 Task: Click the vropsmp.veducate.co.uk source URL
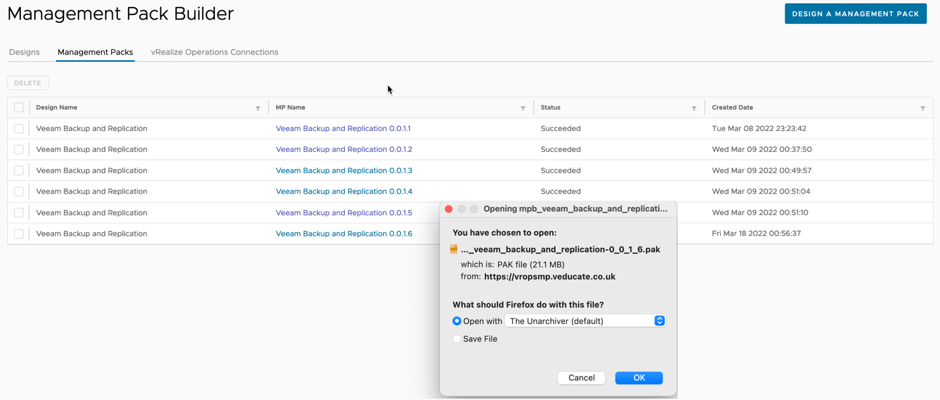coord(550,277)
